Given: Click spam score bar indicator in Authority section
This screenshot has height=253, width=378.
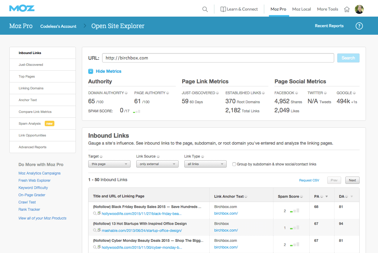Looking at the screenshot, I should (x=137, y=111).
